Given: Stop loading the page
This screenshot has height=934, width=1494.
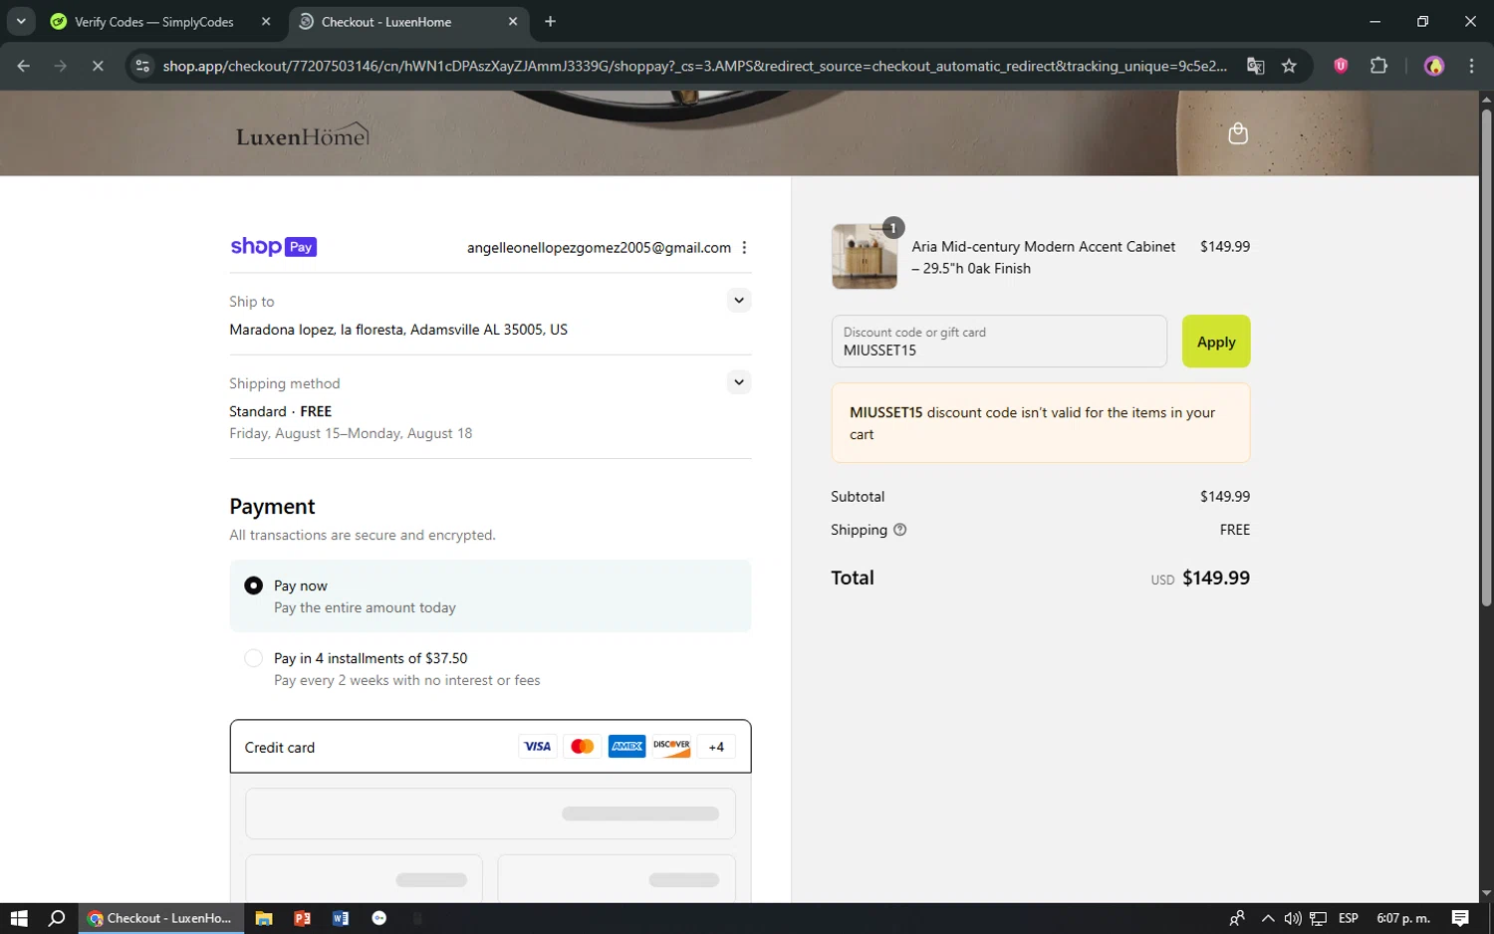Looking at the screenshot, I should tap(98, 66).
